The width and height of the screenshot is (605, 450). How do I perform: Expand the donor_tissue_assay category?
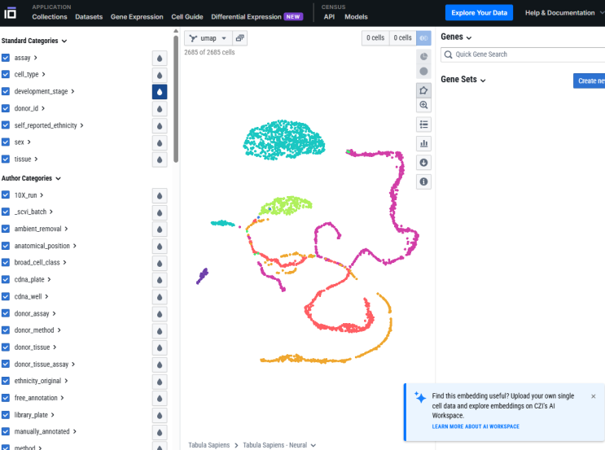44,365
